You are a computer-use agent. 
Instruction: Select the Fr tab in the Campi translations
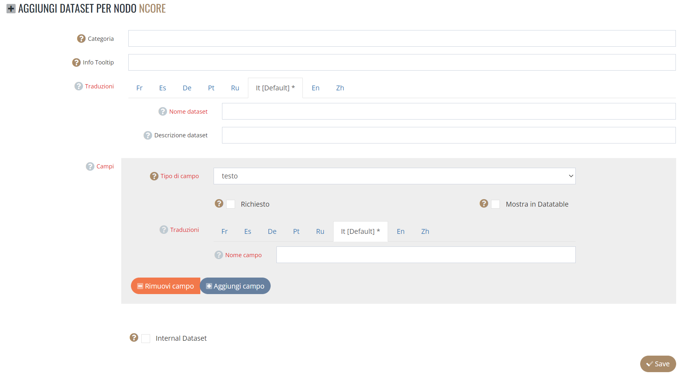click(225, 232)
